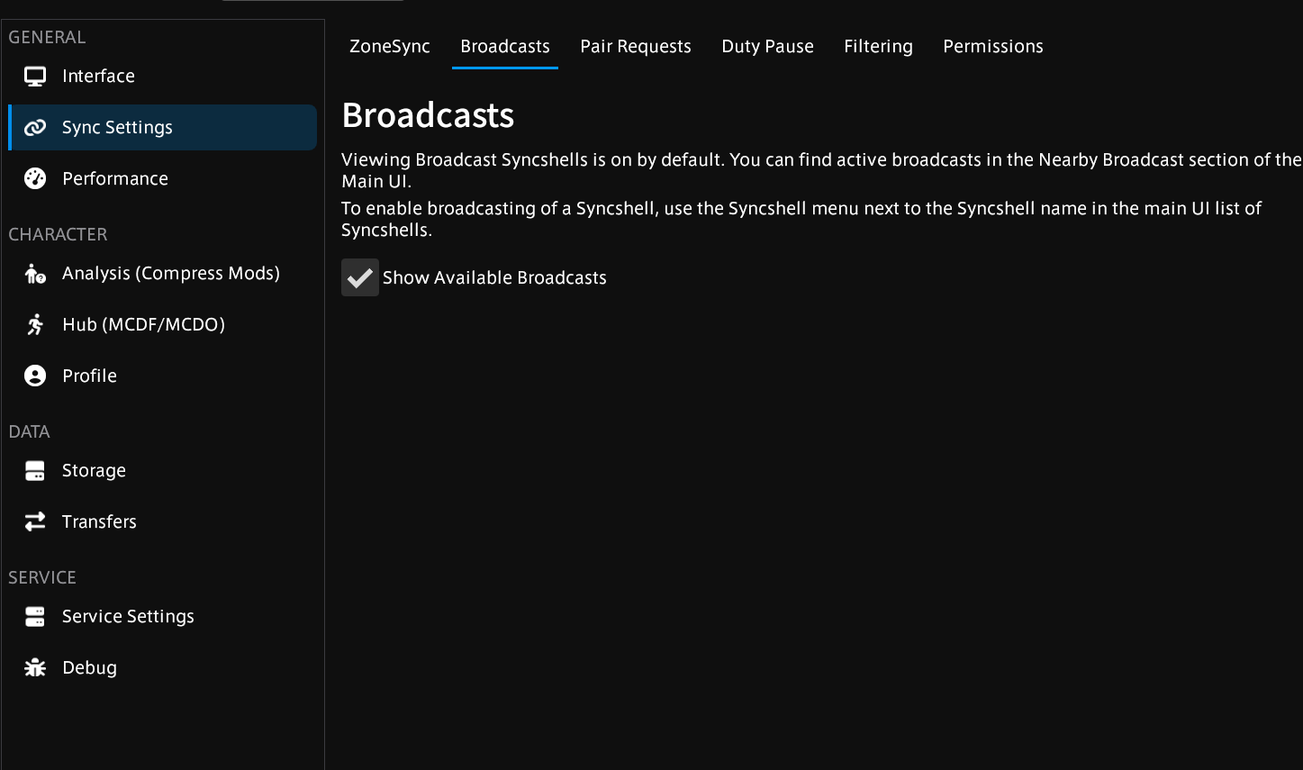This screenshot has width=1303, height=770.
Task: Click the Service Settings server icon
Action: click(35, 617)
